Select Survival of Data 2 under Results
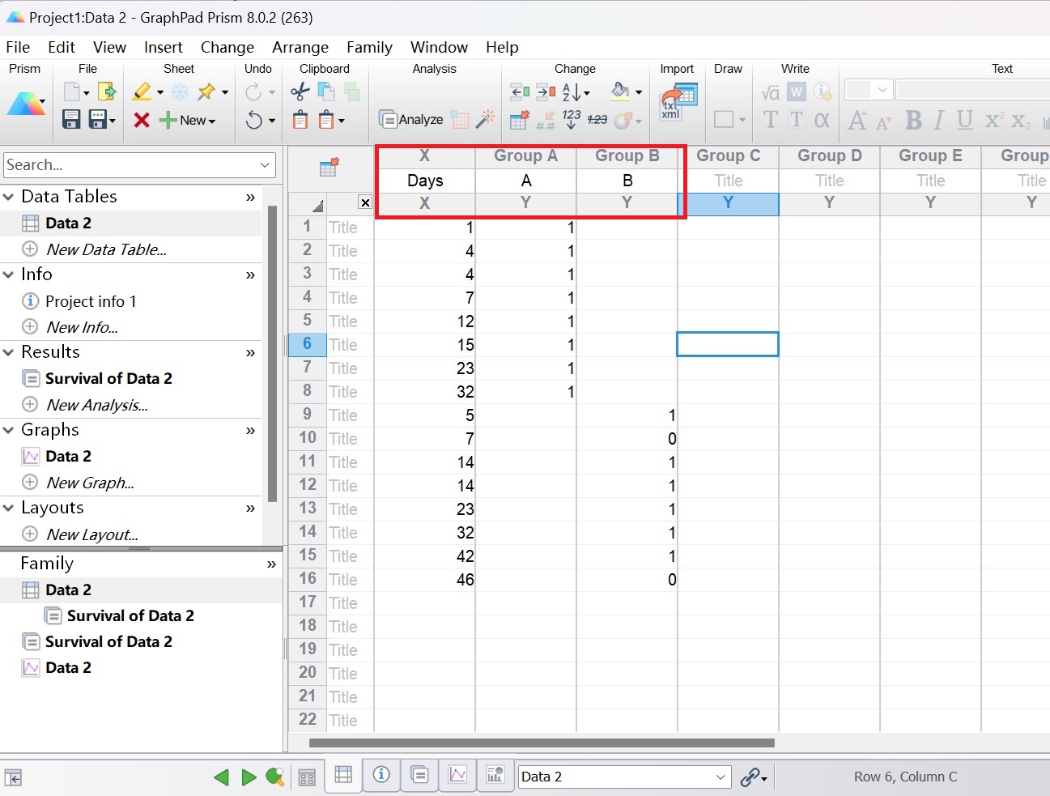1050x796 pixels. coord(108,378)
